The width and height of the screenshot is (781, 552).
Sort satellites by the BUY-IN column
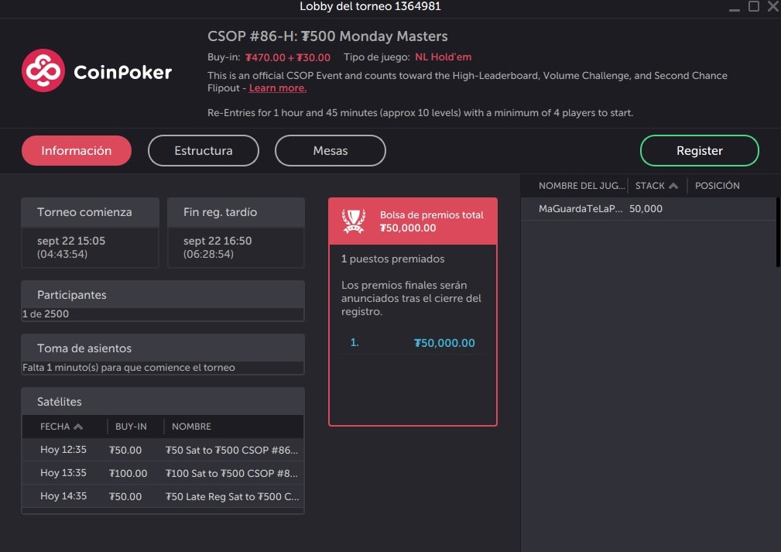(131, 427)
